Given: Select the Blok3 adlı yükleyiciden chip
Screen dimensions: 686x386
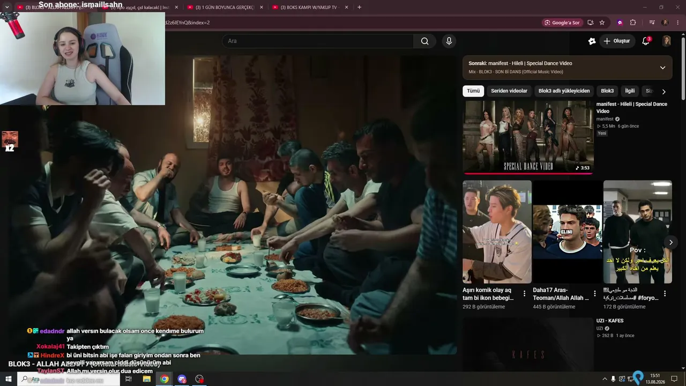Looking at the screenshot, I should pos(564,91).
